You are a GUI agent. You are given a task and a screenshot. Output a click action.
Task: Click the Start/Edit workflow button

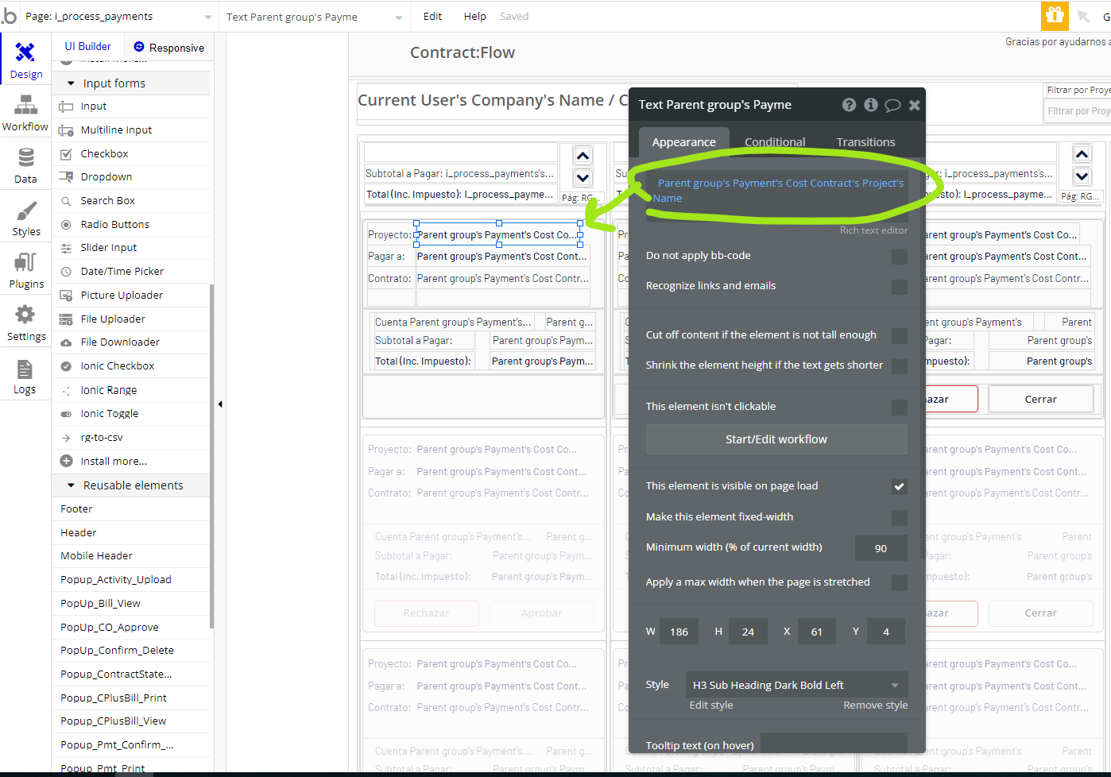[776, 439]
